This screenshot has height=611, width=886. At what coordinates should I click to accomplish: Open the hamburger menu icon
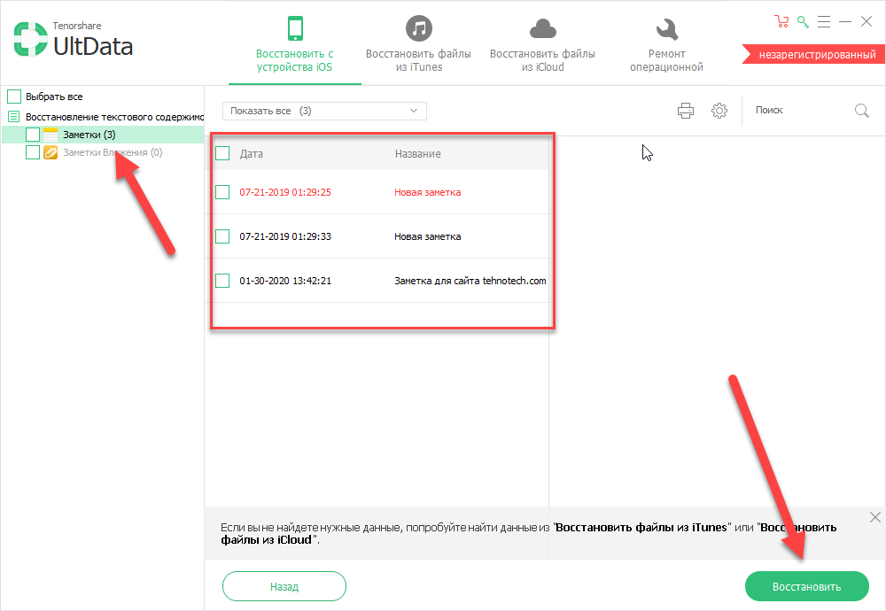824,22
